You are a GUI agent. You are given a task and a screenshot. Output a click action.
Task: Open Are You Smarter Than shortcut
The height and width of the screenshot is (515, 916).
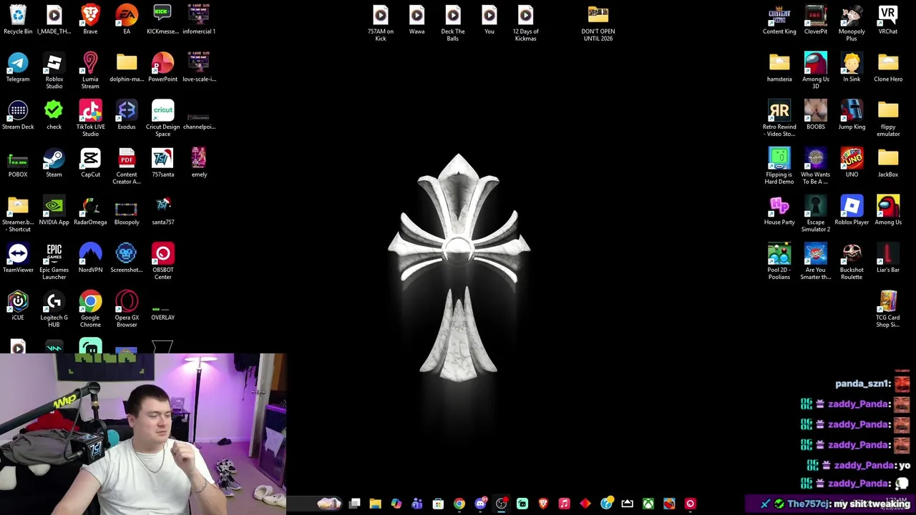[x=815, y=262]
